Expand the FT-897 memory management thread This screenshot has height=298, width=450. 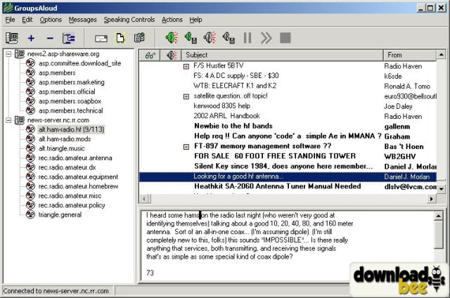186,147
